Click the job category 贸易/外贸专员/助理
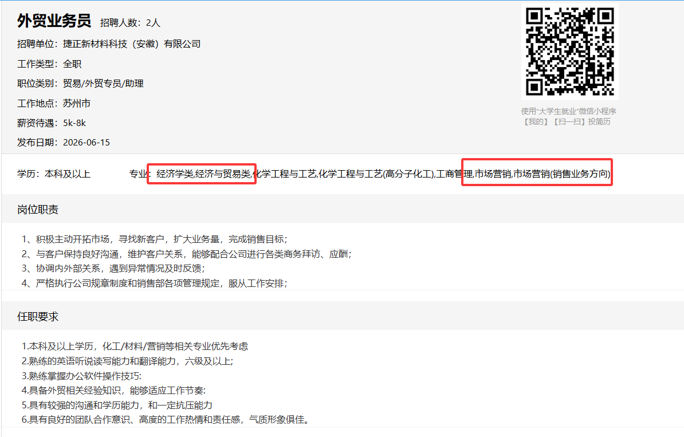684x437 pixels. tap(103, 83)
